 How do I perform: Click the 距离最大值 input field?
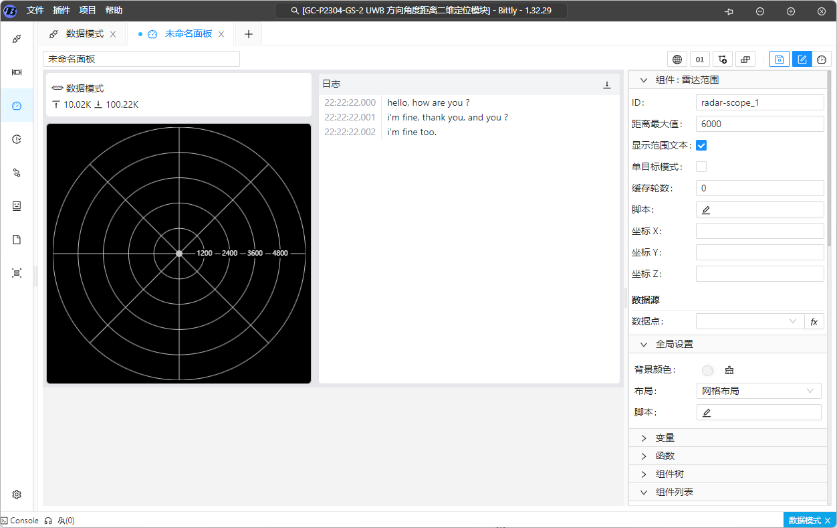759,124
